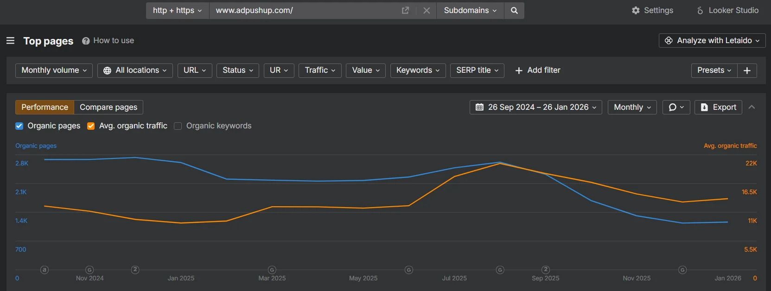Open the Presets dropdown
Viewport: 771px width, 291px height.
click(714, 70)
